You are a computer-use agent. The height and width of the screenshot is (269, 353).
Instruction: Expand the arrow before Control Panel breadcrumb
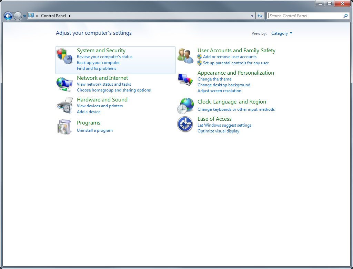[37, 16]
